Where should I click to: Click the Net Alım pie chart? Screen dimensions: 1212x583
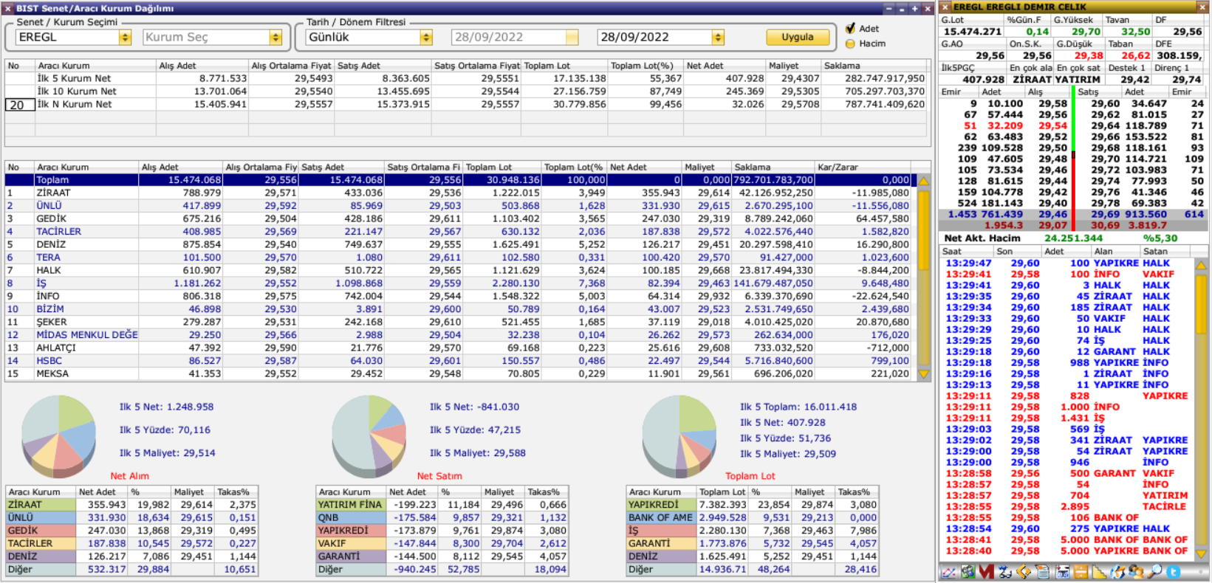pos(59,435)
